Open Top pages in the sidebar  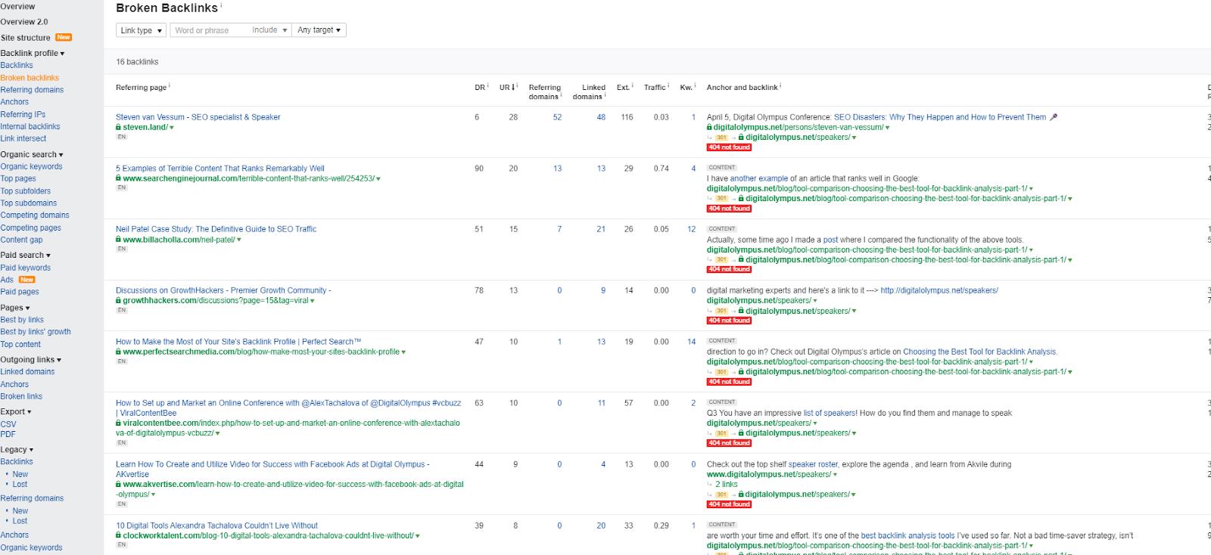18,178
